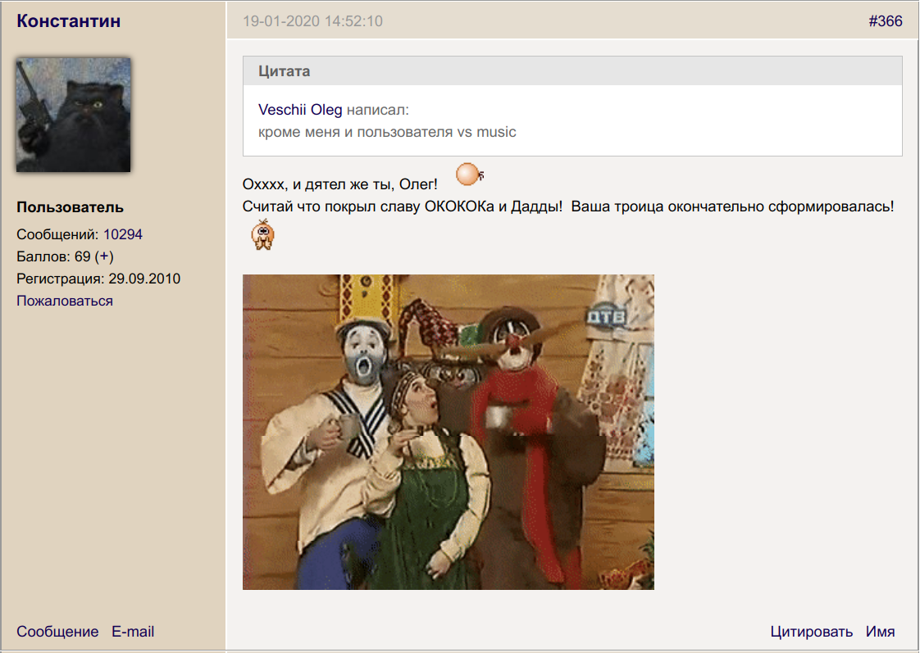
Task: Click the post line starting with Оххх
Action: [x=340, y=184]
